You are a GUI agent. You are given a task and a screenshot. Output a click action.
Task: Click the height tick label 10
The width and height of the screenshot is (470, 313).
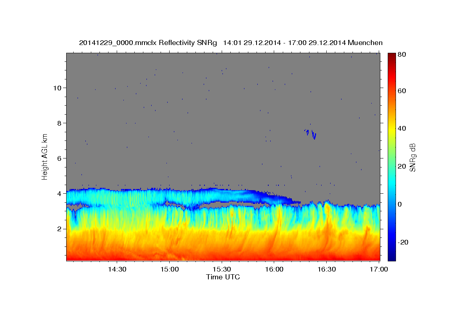[57, 88]
